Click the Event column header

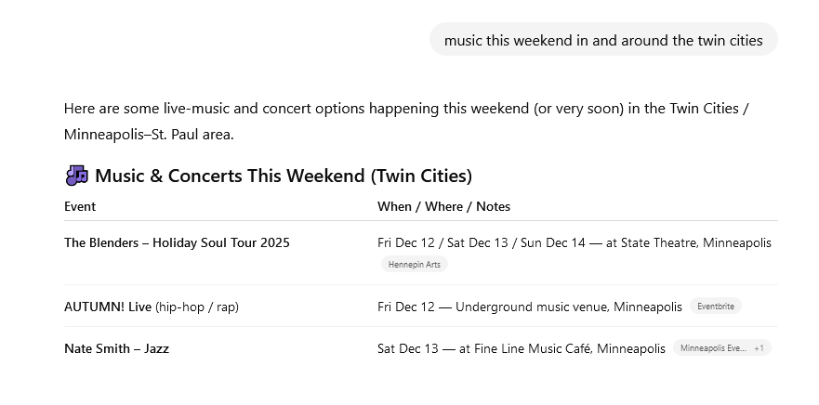tap(80, 206)
